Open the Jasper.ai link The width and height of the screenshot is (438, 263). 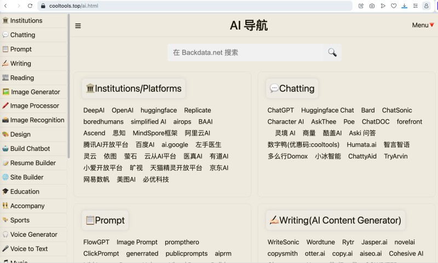[x=374, y=242]
